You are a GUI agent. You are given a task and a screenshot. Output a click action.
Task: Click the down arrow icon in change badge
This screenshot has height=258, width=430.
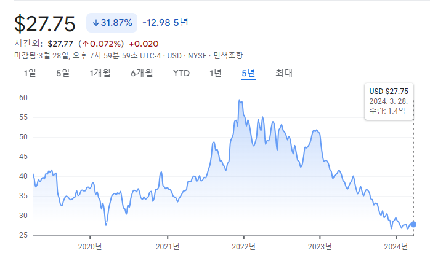click(95, 23)
